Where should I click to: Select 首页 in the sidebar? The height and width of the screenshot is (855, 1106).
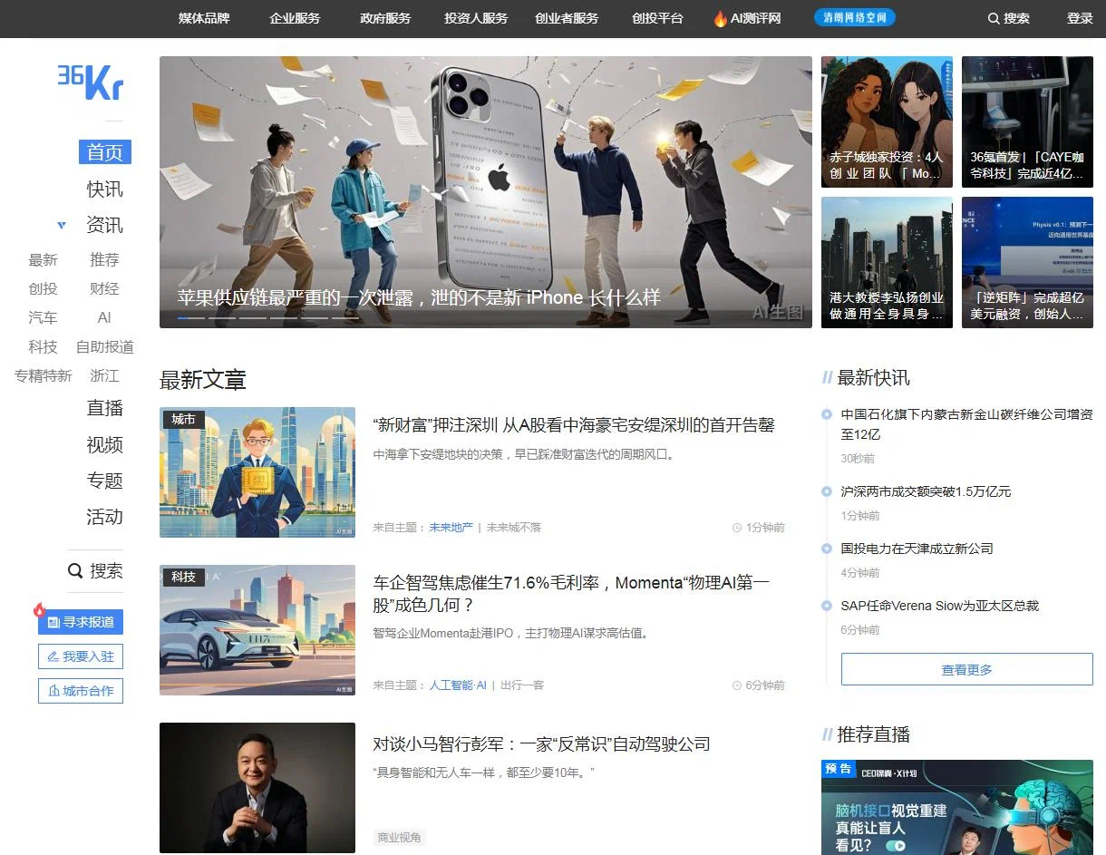104,152
